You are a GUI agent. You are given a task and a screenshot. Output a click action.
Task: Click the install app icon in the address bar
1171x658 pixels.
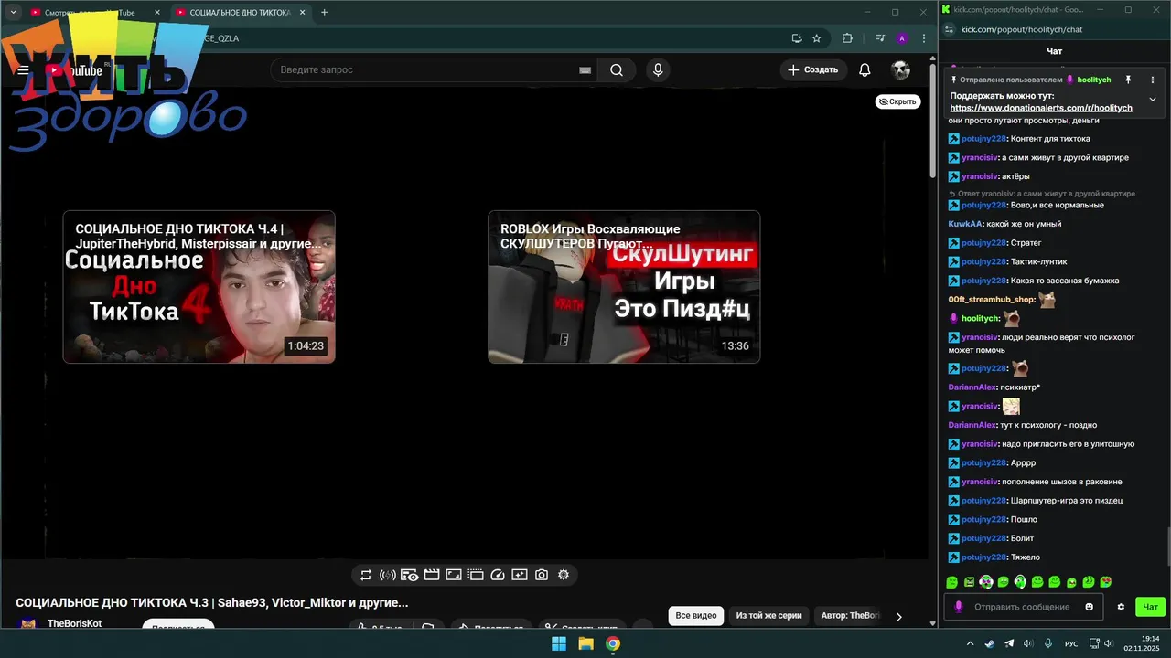coord(797,38)
